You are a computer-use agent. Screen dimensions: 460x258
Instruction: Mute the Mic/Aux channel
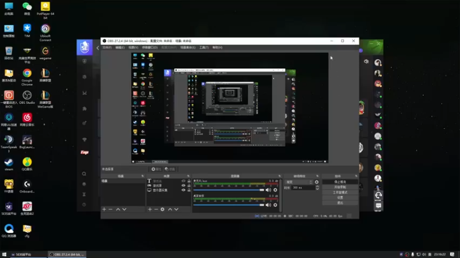(x=268, y=190)
